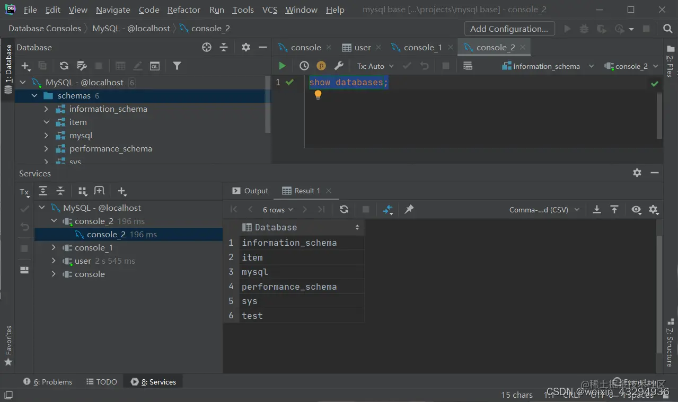Export data download icon

(x=597, y=209)
